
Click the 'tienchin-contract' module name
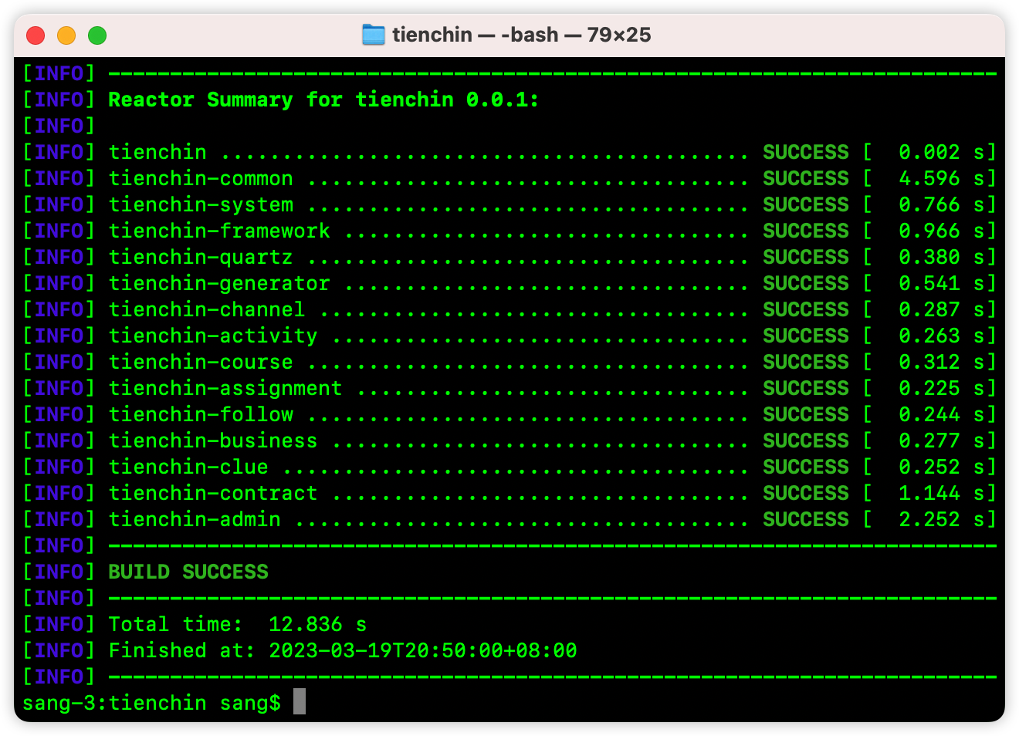click(213, 493)
